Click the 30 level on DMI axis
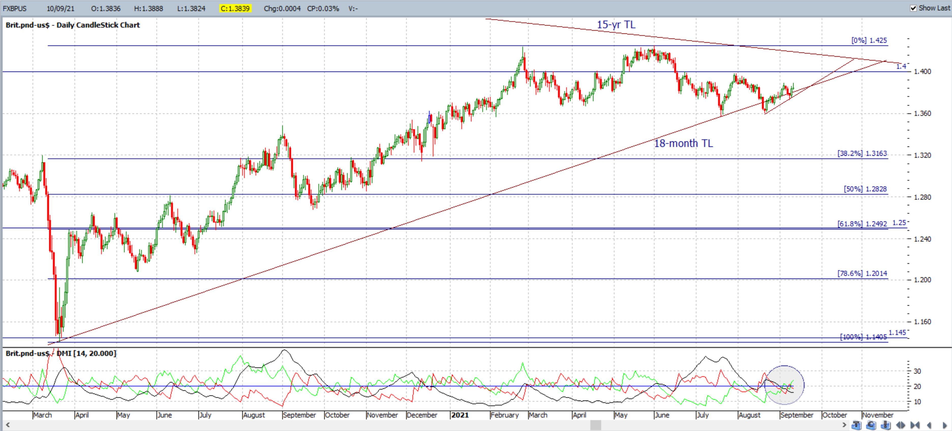 tap(917, 371)
